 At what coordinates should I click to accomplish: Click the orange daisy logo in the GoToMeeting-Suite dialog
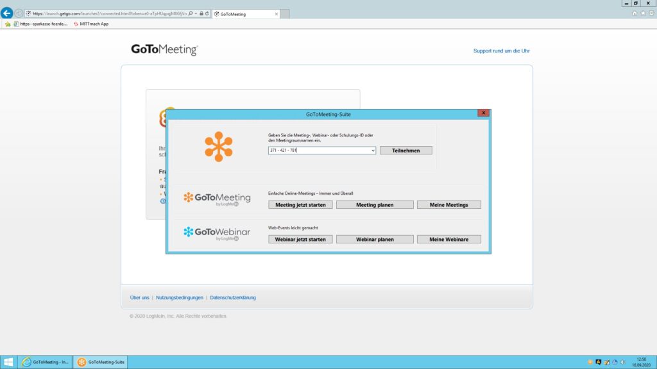point(218,147)
